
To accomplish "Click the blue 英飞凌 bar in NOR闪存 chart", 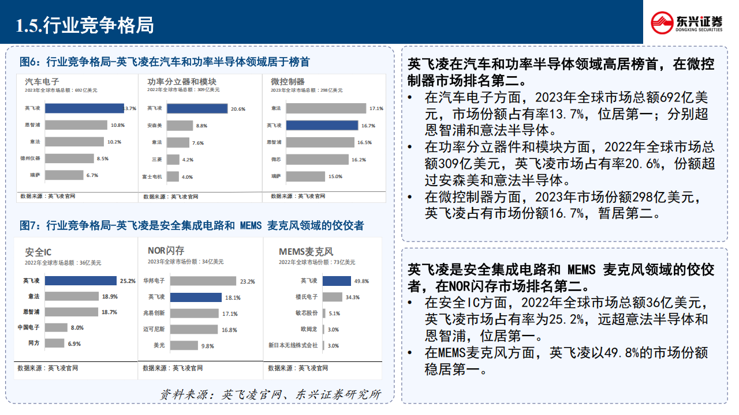I will (196, 297).
